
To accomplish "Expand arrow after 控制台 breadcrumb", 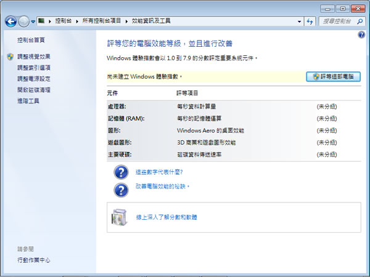I will tap(77, 22).
